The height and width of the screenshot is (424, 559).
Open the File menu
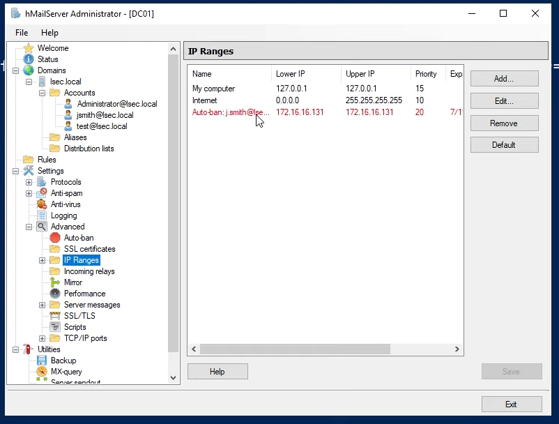(x=22, y=33)
